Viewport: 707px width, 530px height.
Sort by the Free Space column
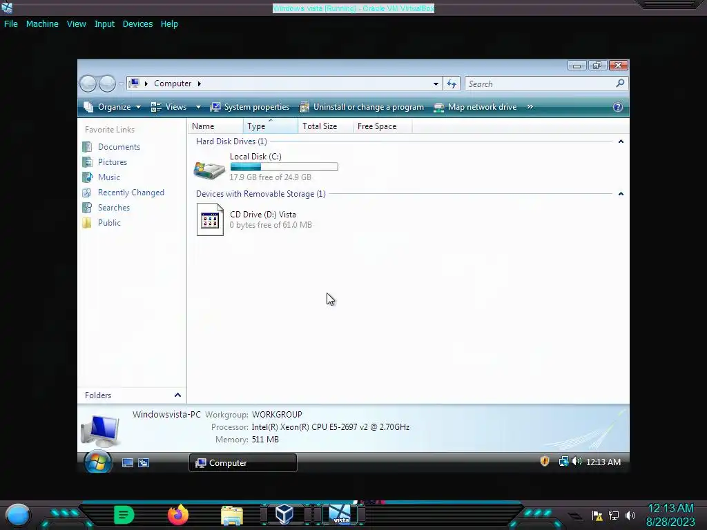coord(382,126)
